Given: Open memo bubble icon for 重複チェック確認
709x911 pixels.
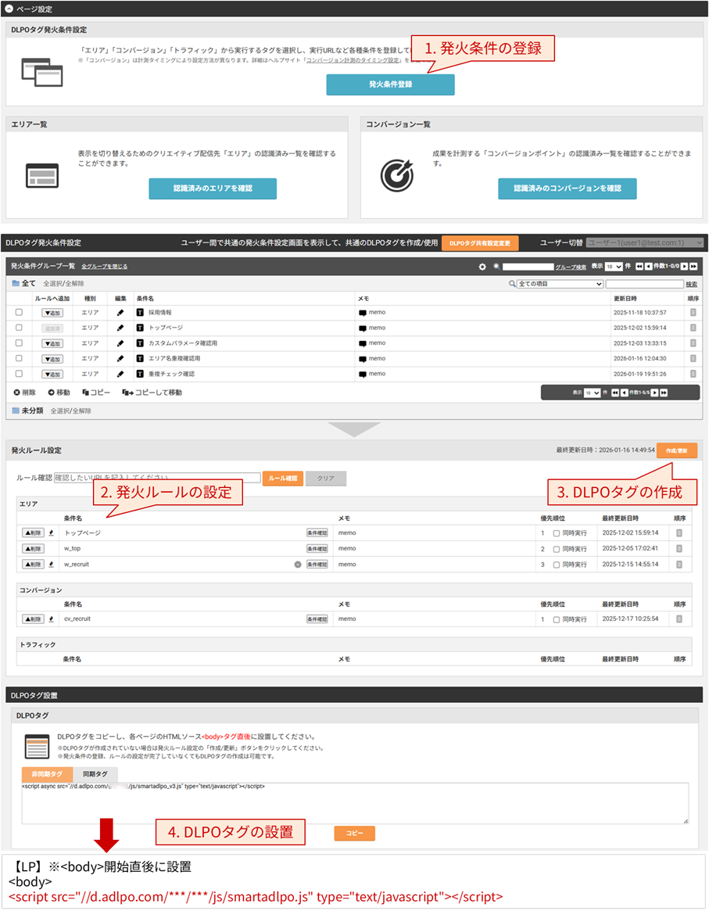Looking at the screenshot, I should [363, 374].
